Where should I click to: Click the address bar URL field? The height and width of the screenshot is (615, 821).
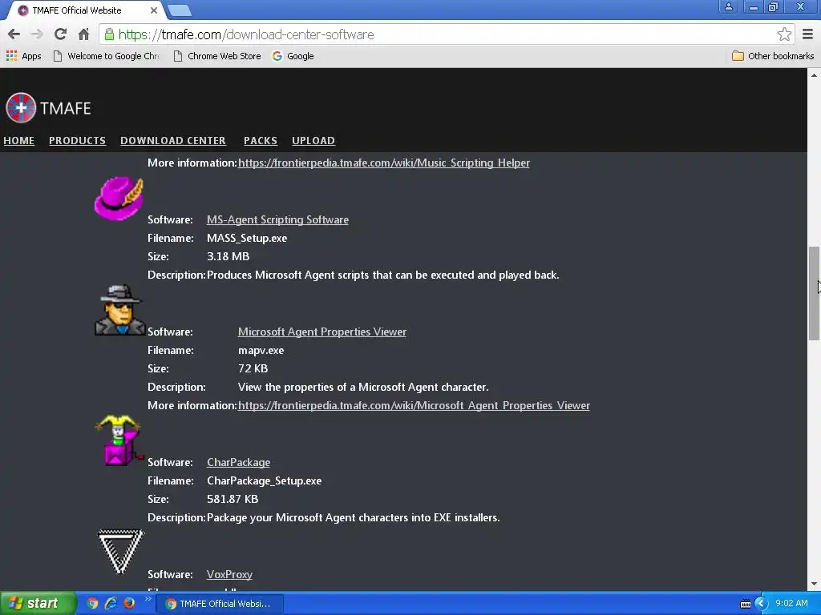click(445, 34)
